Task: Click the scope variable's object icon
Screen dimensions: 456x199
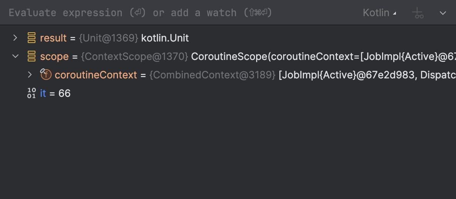Action: [x=32, y=56]
